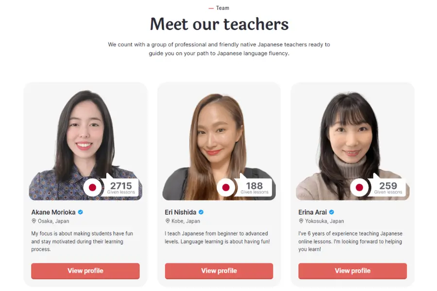Click the location pin next to Yokosuka, Japan
Screen dimensions: 437x291
point(301,221)
